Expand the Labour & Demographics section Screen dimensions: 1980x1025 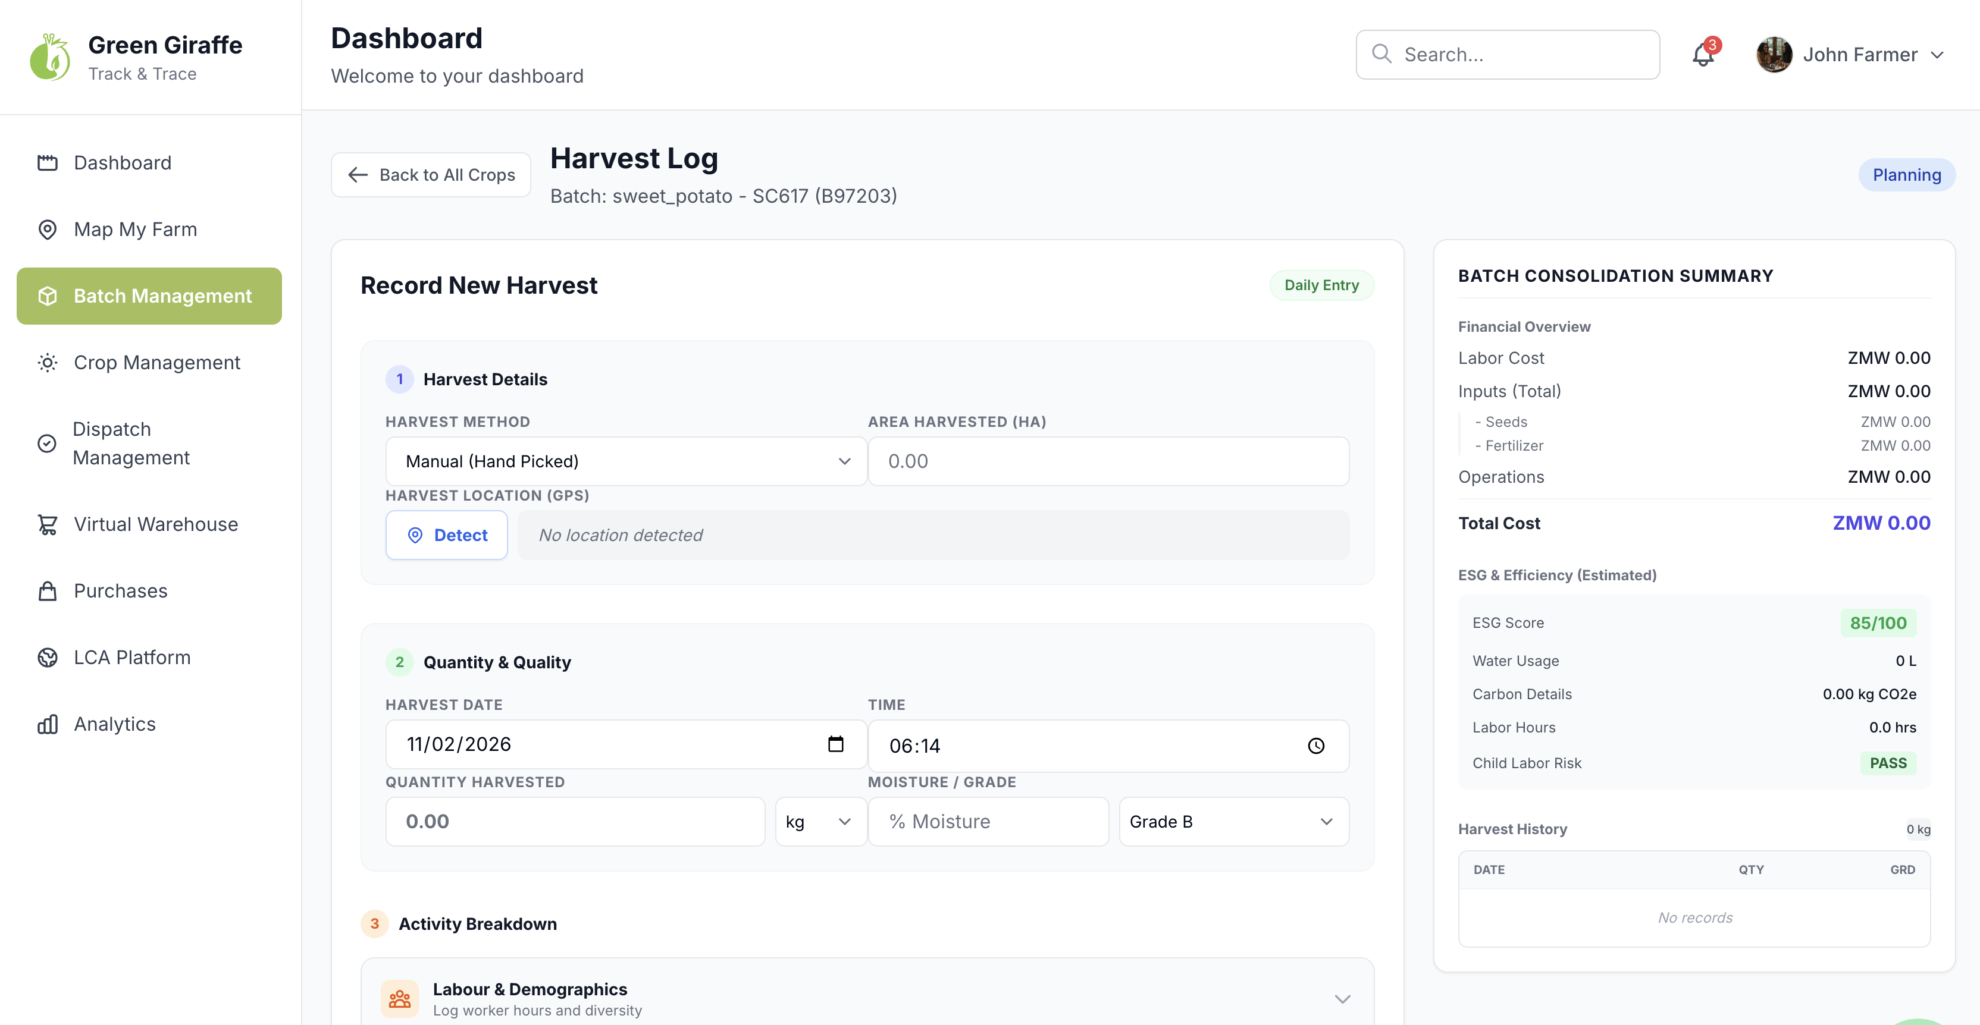point(1342,999)
